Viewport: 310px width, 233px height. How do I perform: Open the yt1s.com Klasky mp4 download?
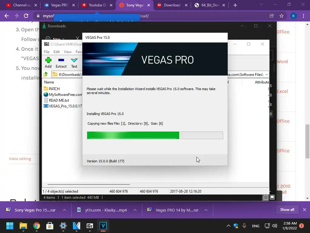coord(102,210)
